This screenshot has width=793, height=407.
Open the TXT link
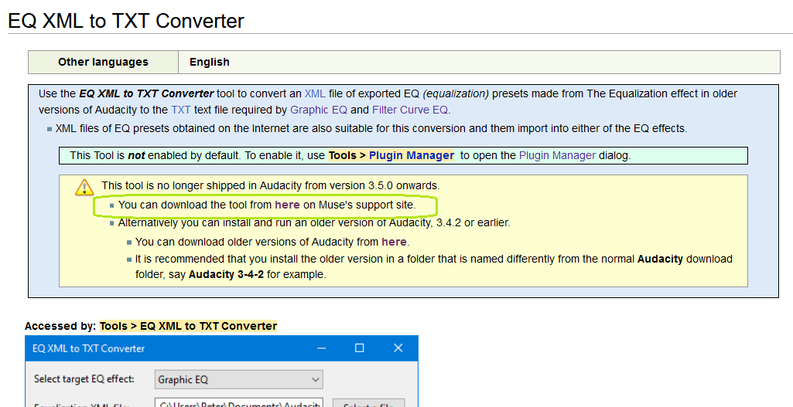coord(180,110)
